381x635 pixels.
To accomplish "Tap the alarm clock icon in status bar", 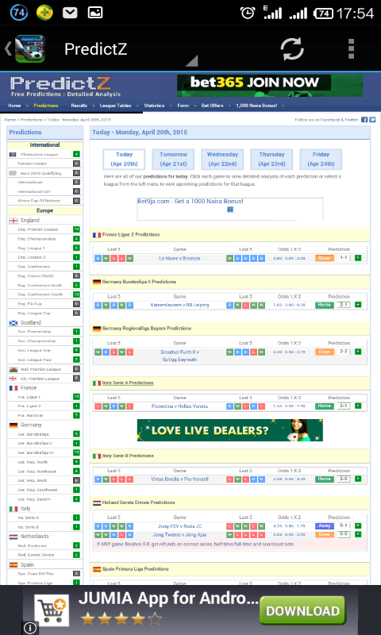I will click(248, 13).
